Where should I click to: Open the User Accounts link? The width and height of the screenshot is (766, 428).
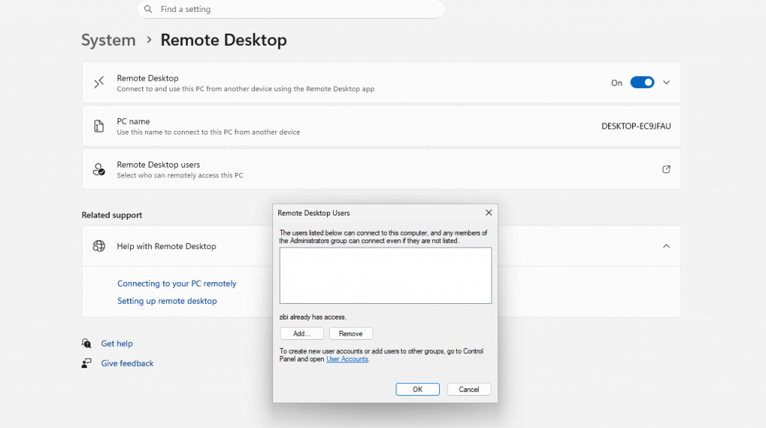pyautogui.click(x=347, y=359)
